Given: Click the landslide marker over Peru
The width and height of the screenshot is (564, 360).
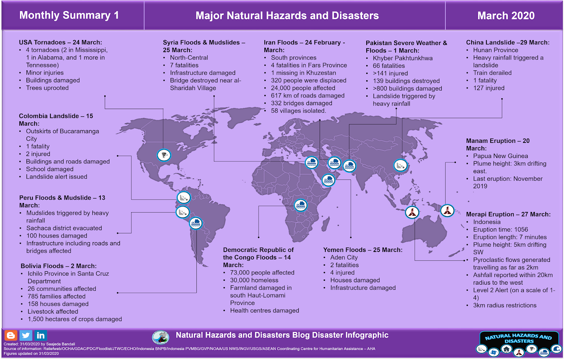Looking at the screenshot, I should pos(183,212).
